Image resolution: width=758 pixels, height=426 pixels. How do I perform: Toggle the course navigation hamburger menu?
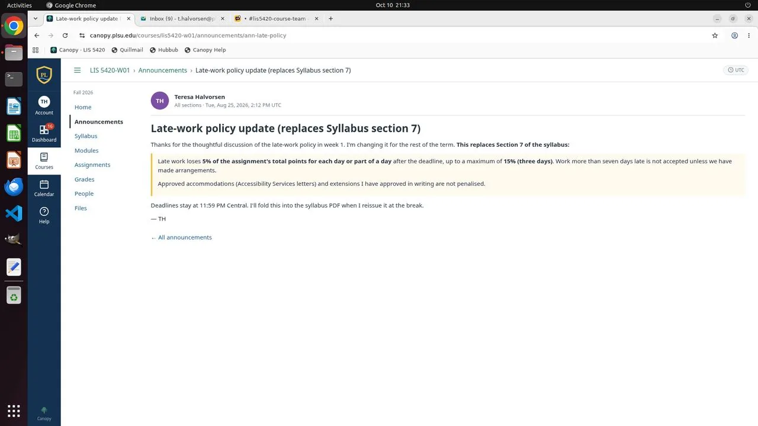point(77,70)
